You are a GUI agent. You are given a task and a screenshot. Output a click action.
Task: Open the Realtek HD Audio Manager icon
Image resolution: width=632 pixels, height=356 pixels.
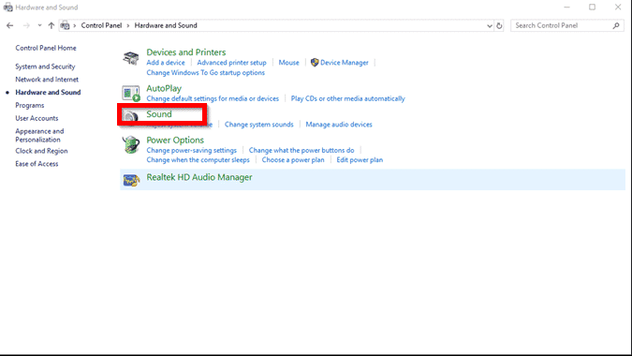(x=131, y=180)
